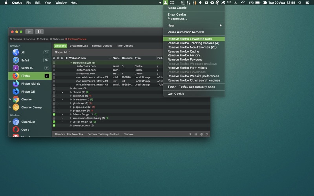This screenshot has height=196, width=314.
Task: Uncheck the uBlock Origin checkbox
Action: (x=54, y=122)
